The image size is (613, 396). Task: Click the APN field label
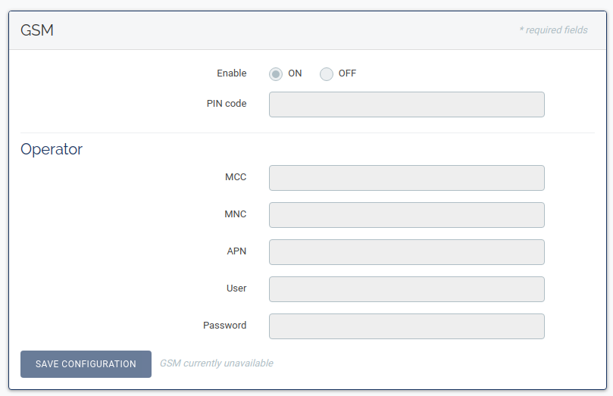[x=236, y=251]
